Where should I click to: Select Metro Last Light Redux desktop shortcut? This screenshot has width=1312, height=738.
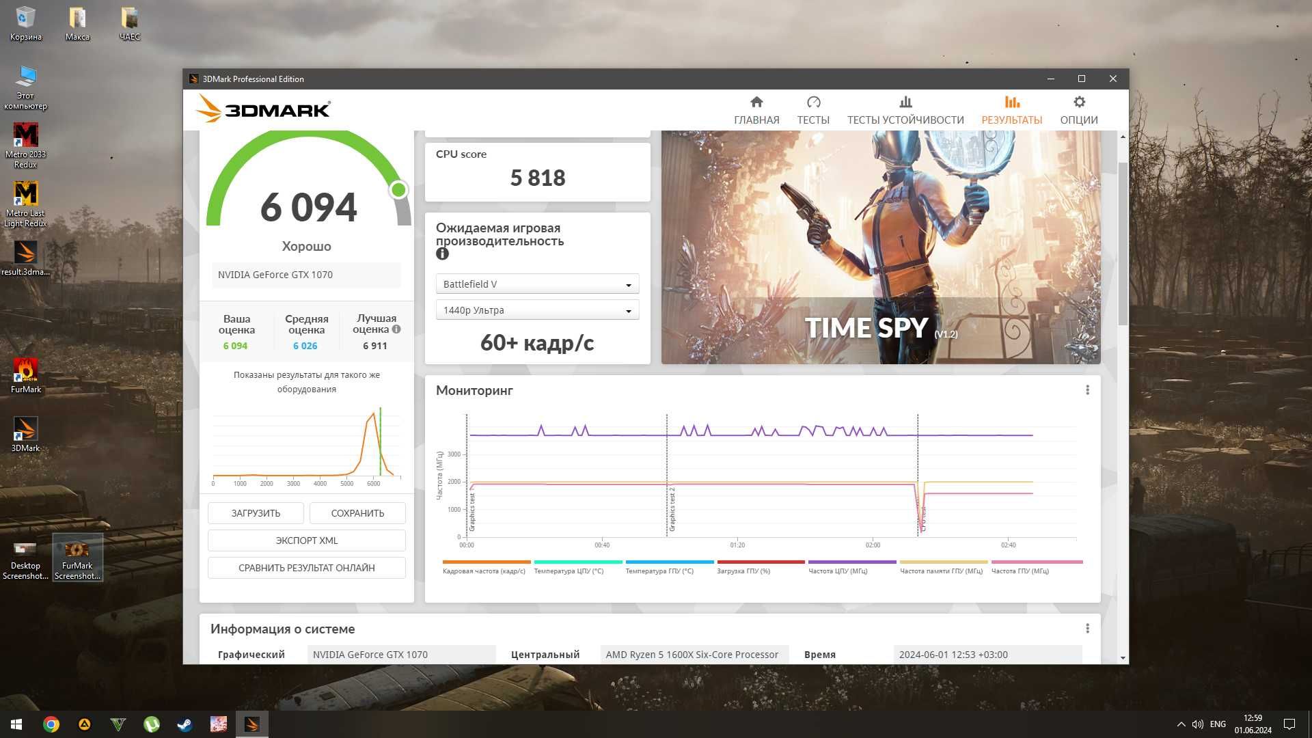[26, 204]
